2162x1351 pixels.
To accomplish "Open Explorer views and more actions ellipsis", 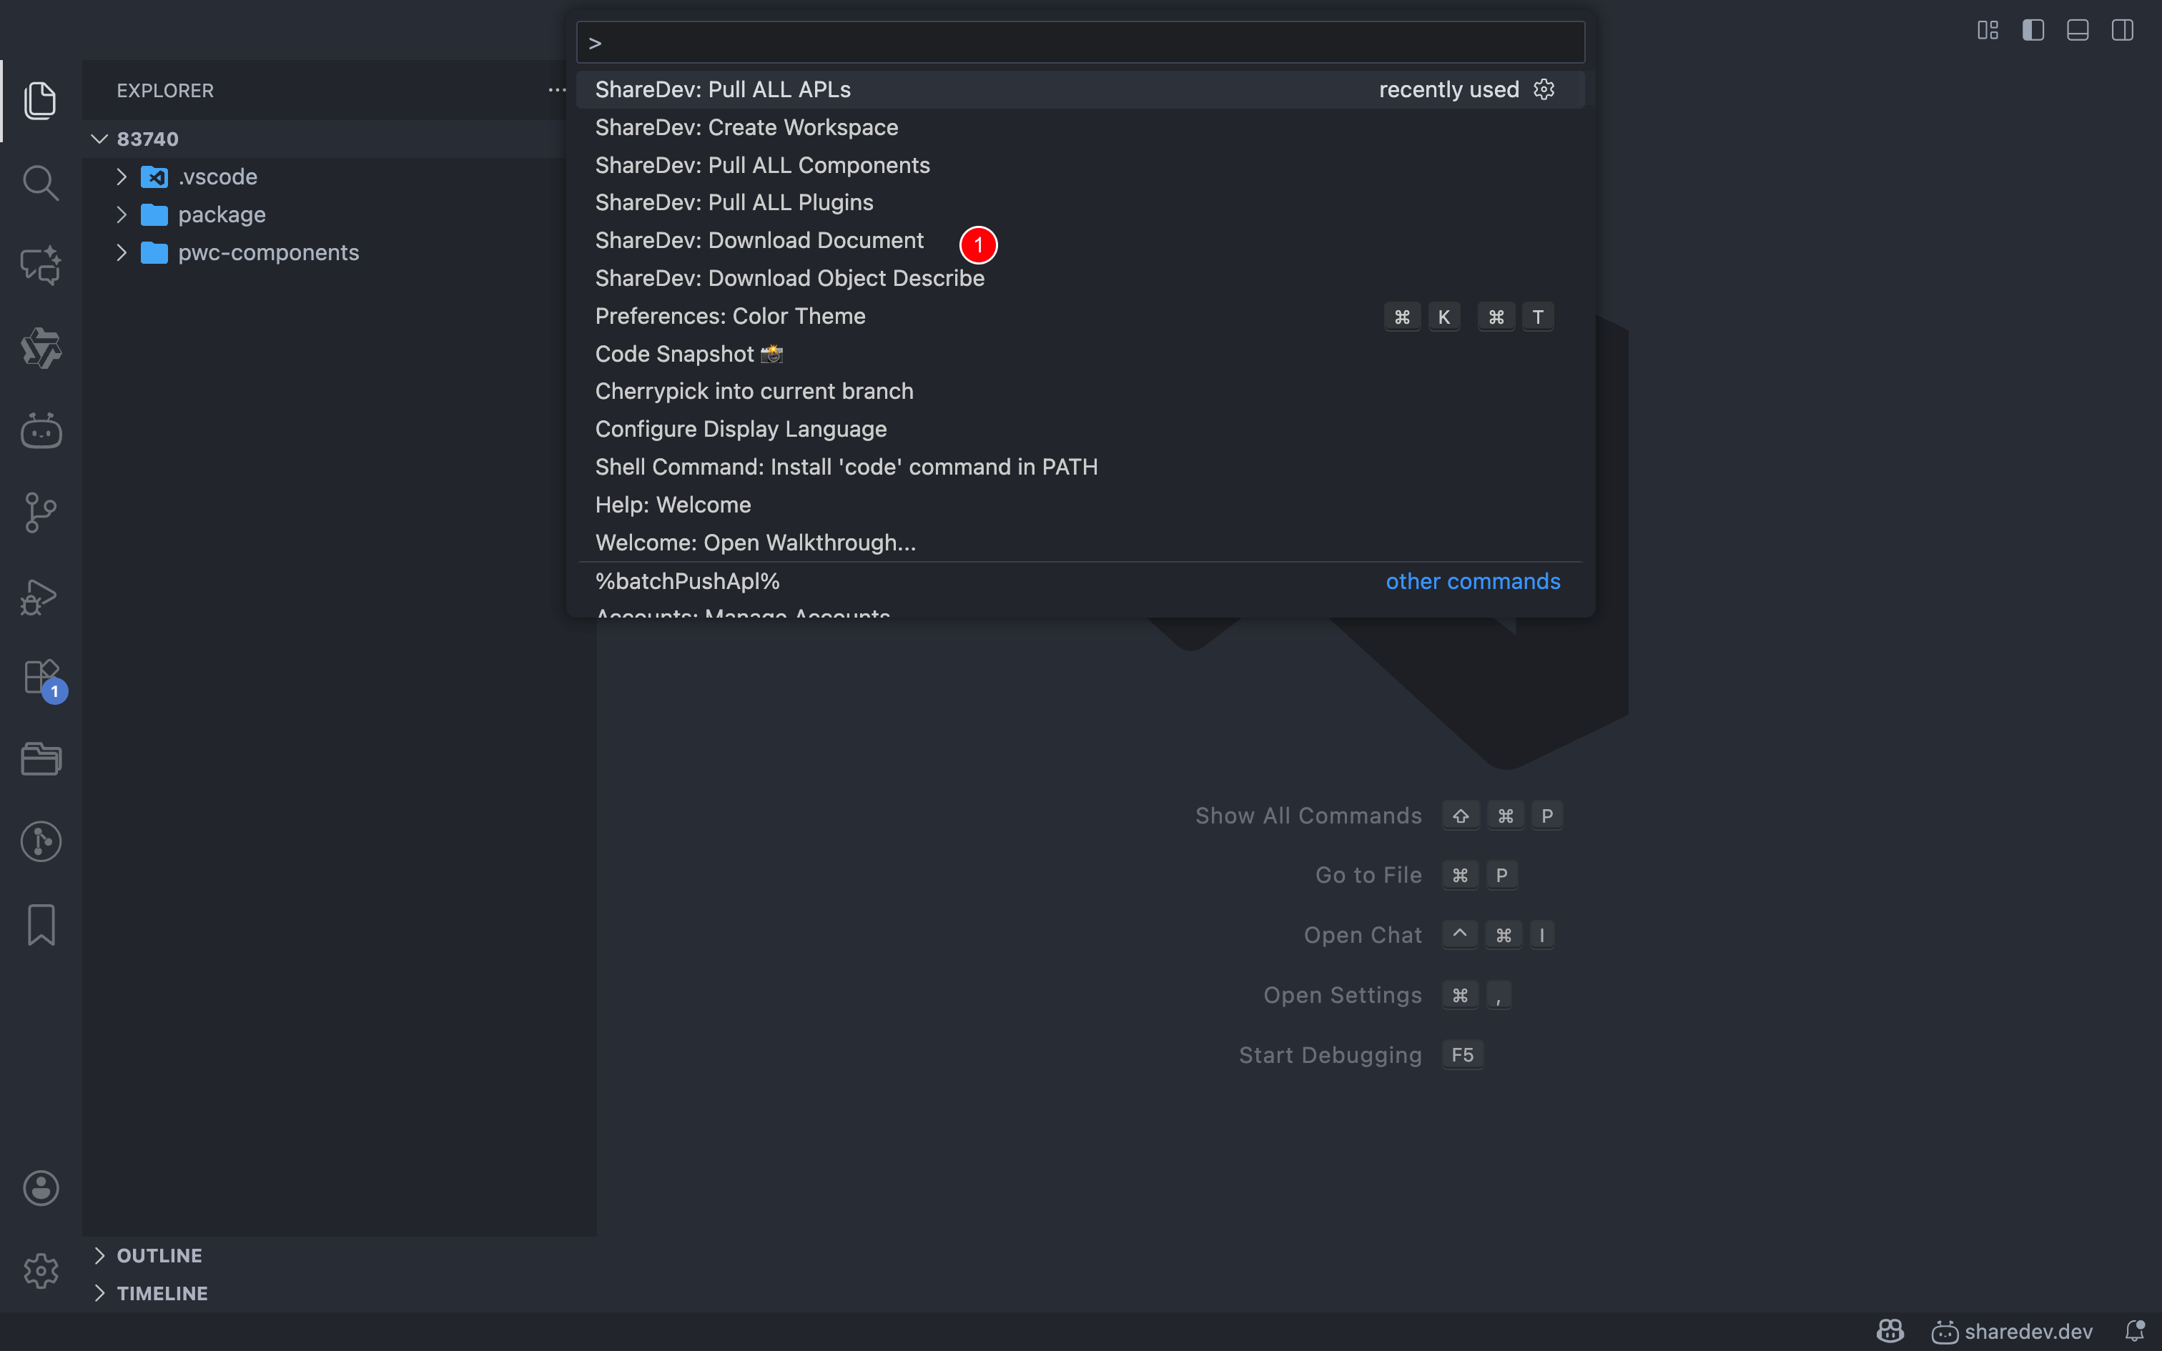I will pos(556,90).
